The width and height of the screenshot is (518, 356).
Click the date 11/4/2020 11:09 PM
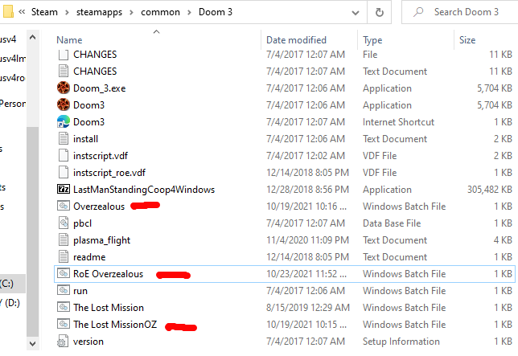tap(307, 240)
